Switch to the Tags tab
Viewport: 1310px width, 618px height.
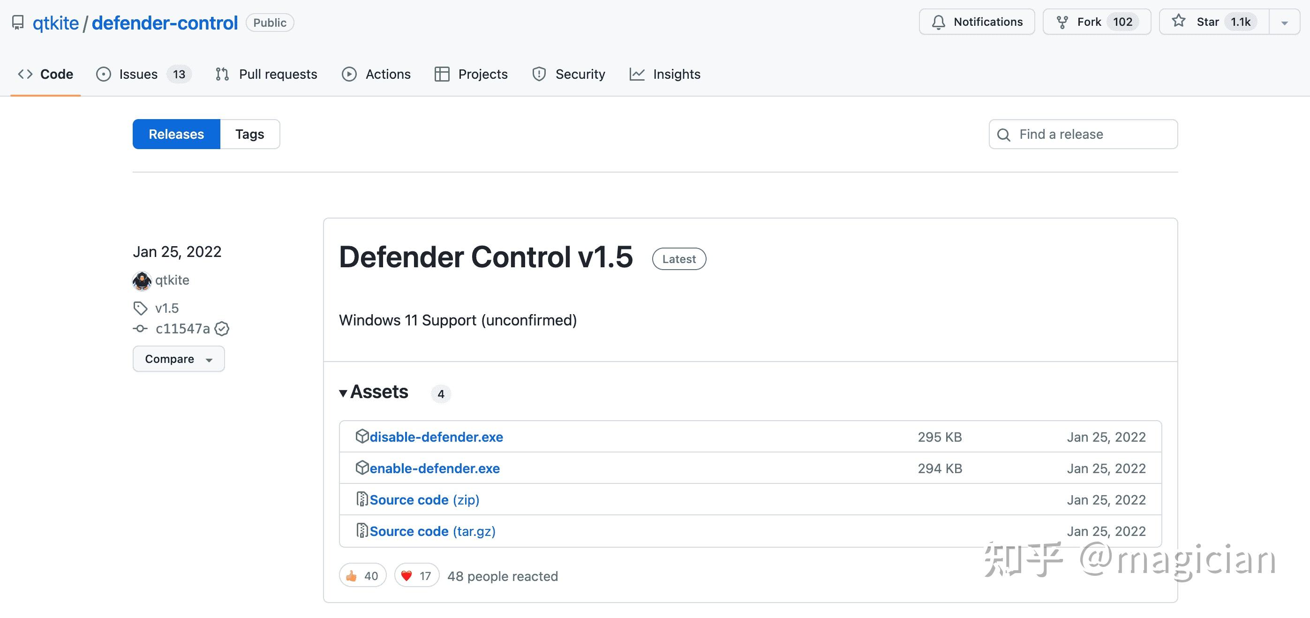[249, 134]
